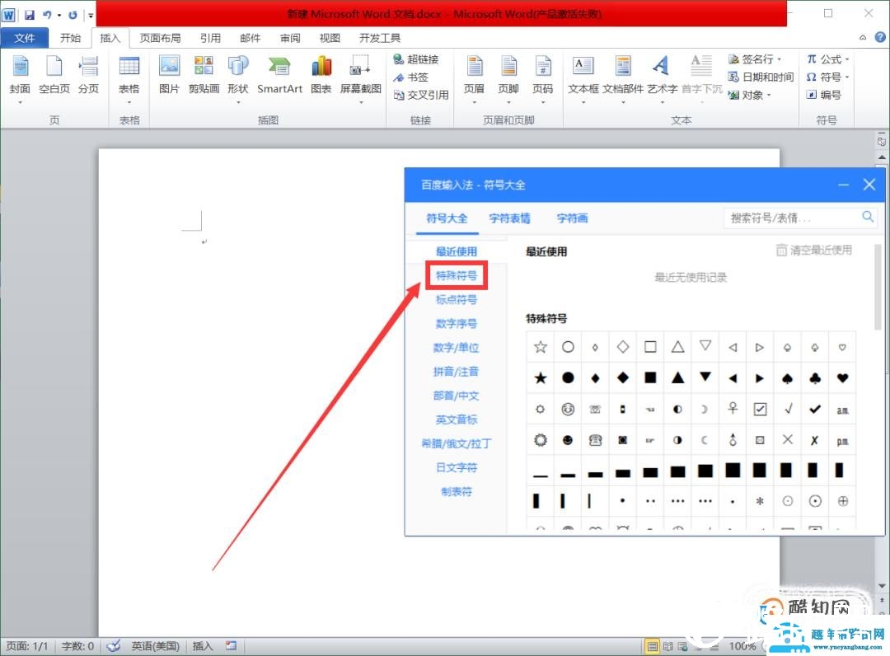Switch to the References (引用) tab
Viewport: 890px width, 656px height.
210,38
